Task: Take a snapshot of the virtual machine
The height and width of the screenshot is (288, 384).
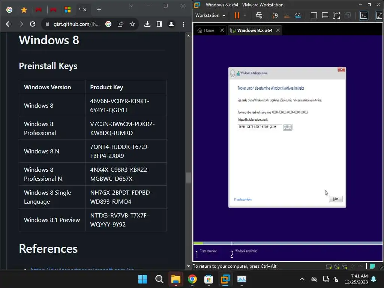Action: (x=275, y=15)
